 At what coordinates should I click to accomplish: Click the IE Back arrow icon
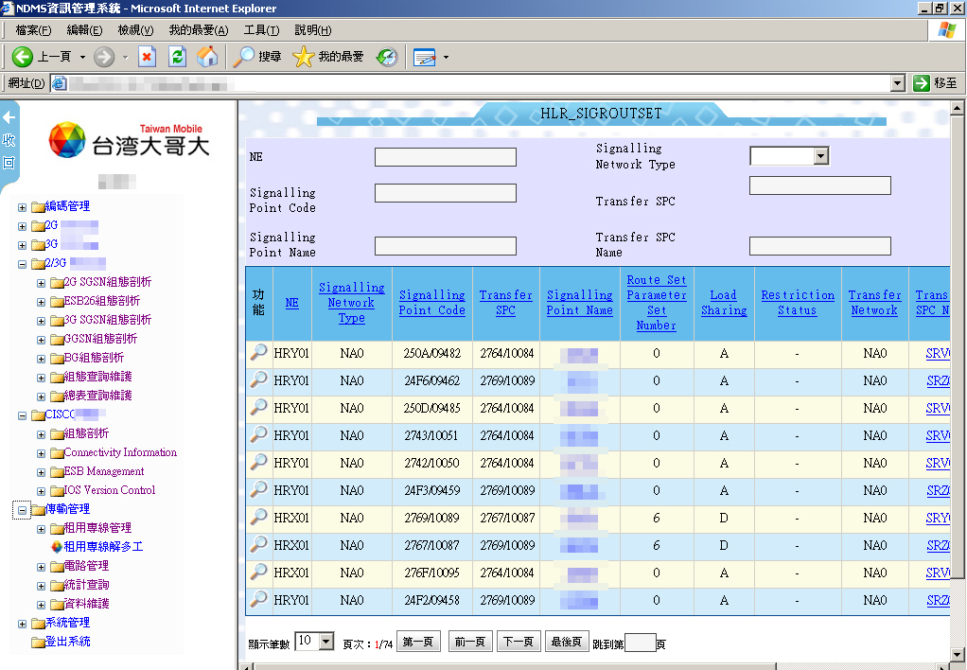point(23,57)
